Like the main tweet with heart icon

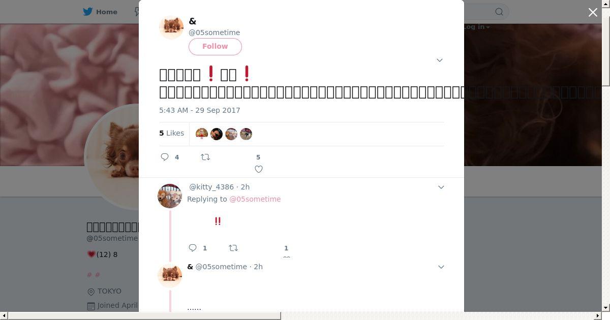(259, 169)
